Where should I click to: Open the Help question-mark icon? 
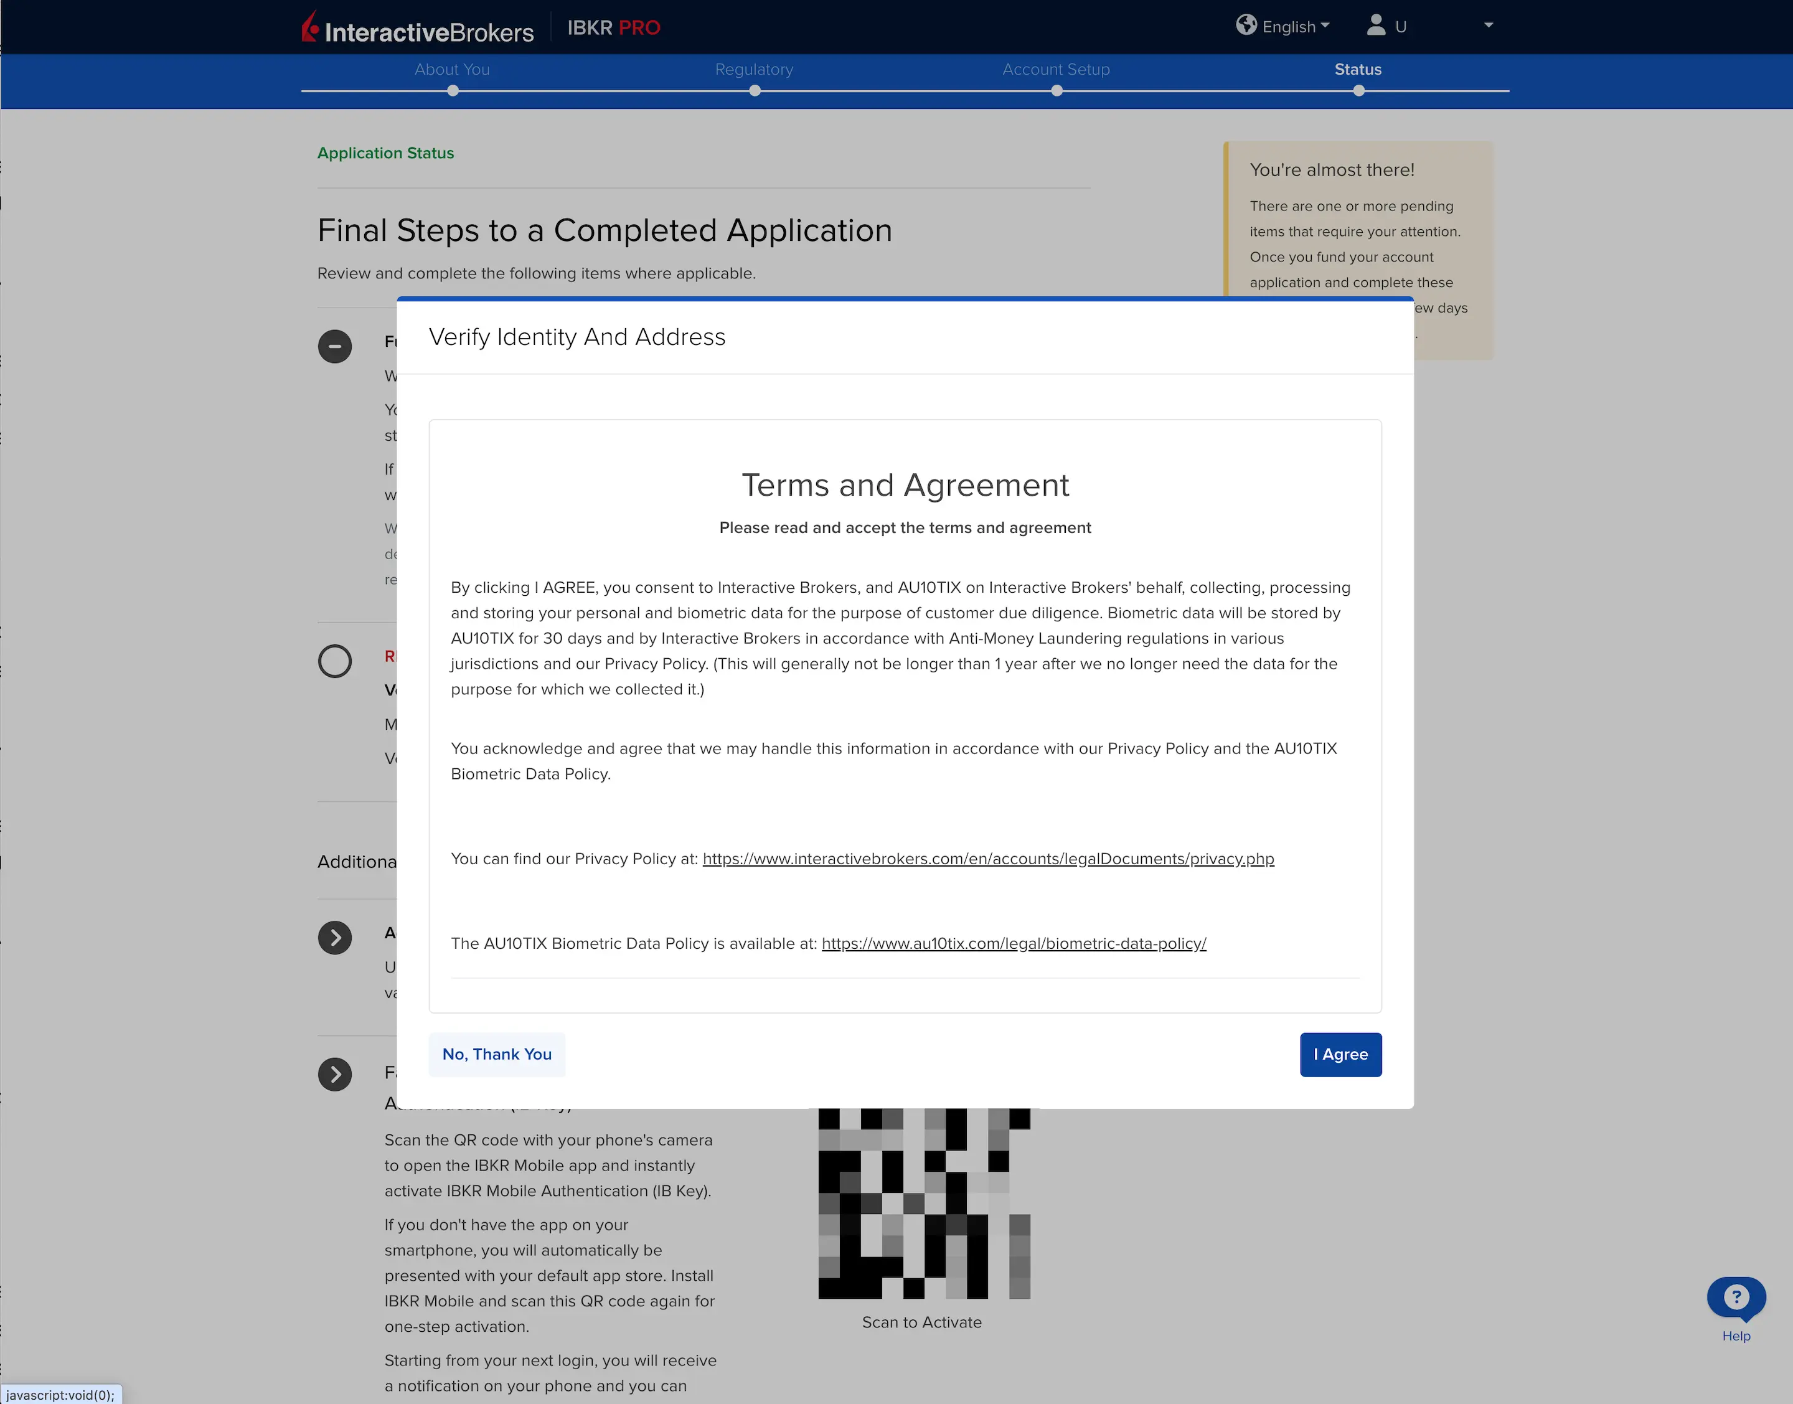click(1736, 1296)
